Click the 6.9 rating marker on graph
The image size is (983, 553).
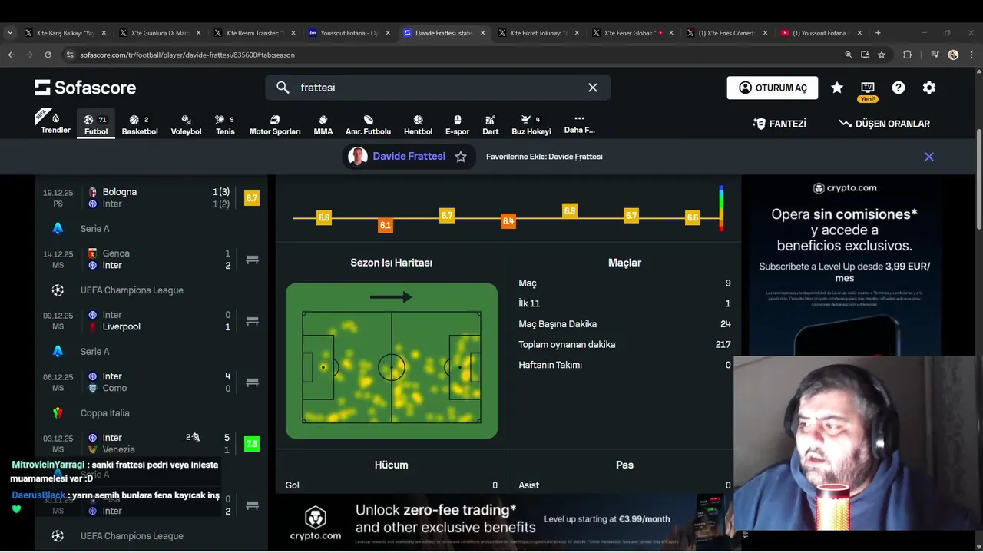coord(570,210)
